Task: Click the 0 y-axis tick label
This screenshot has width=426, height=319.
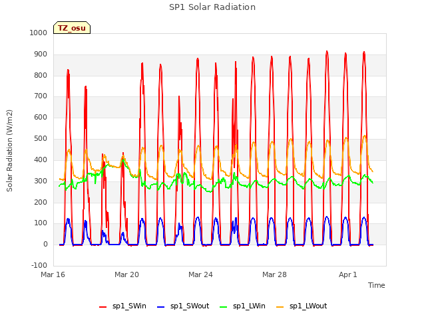Action: pos(45,244)
